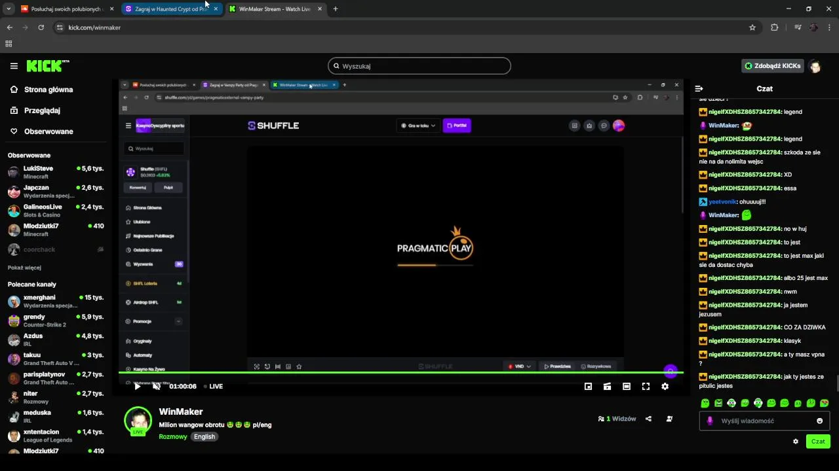Open takuu channel
The height and width of the screenshot is (471, 839).
56,358
